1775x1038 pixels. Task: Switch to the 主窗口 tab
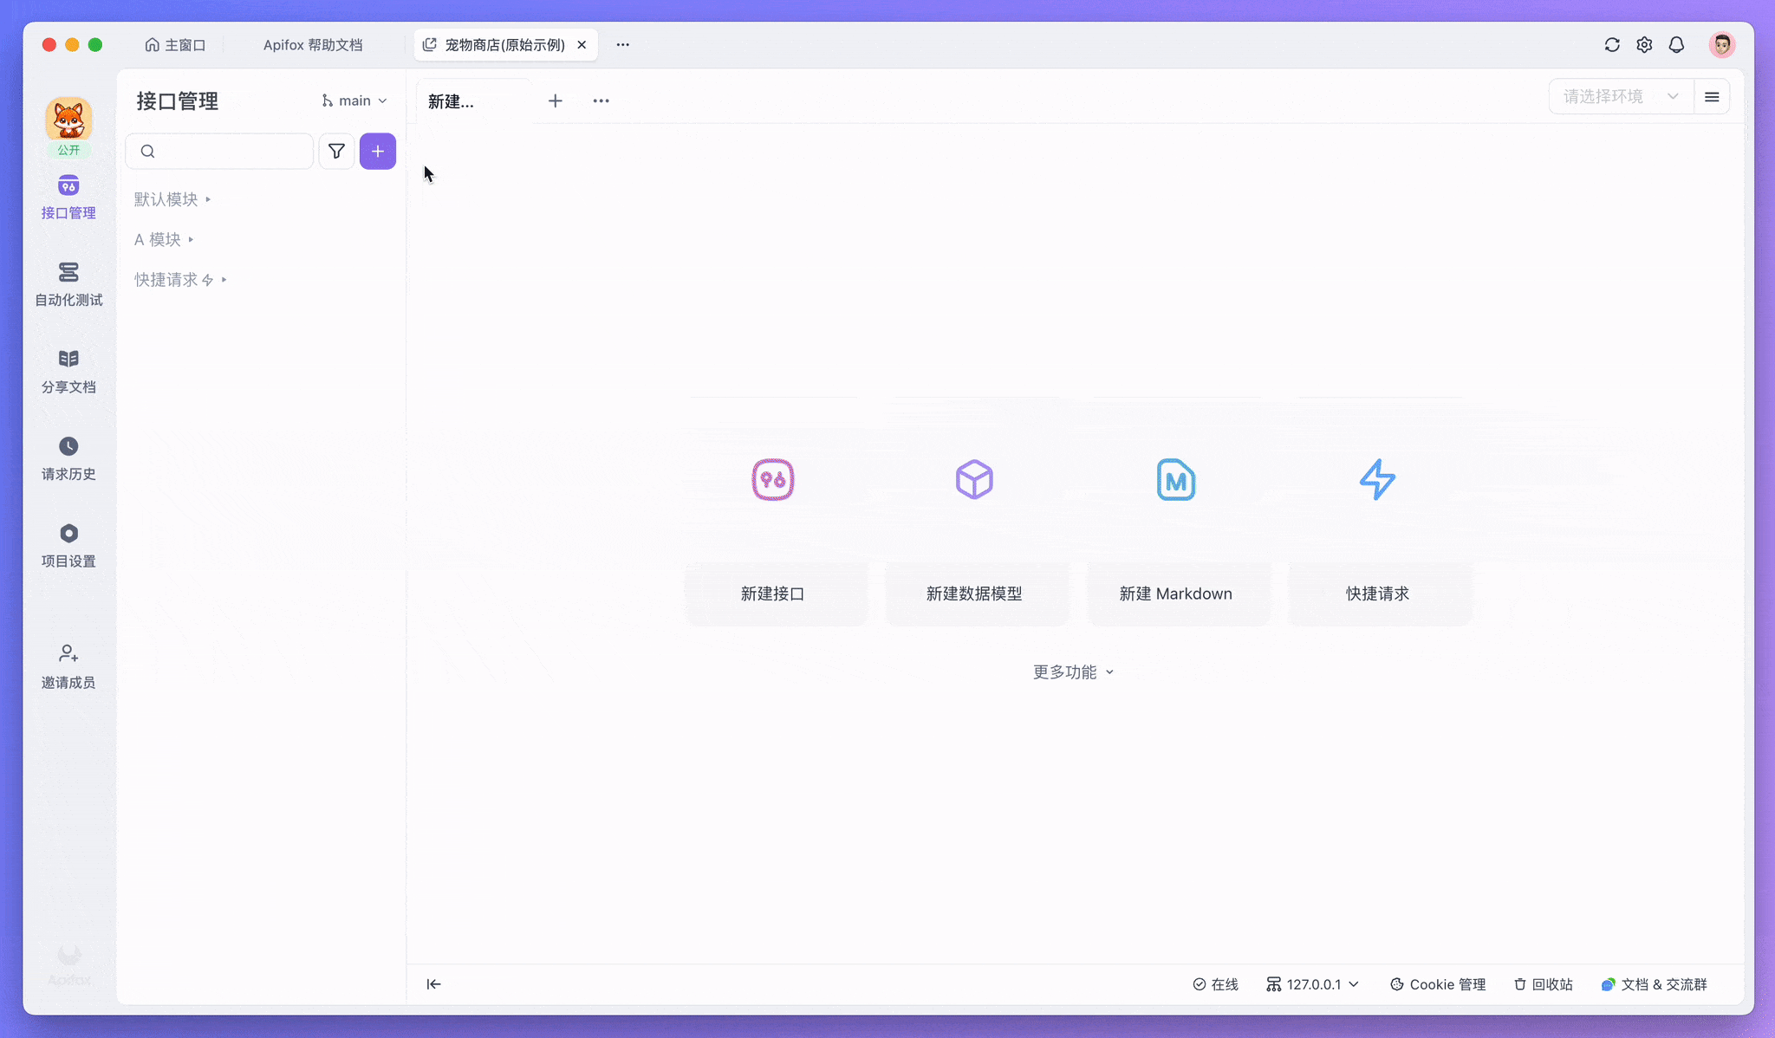175,45
